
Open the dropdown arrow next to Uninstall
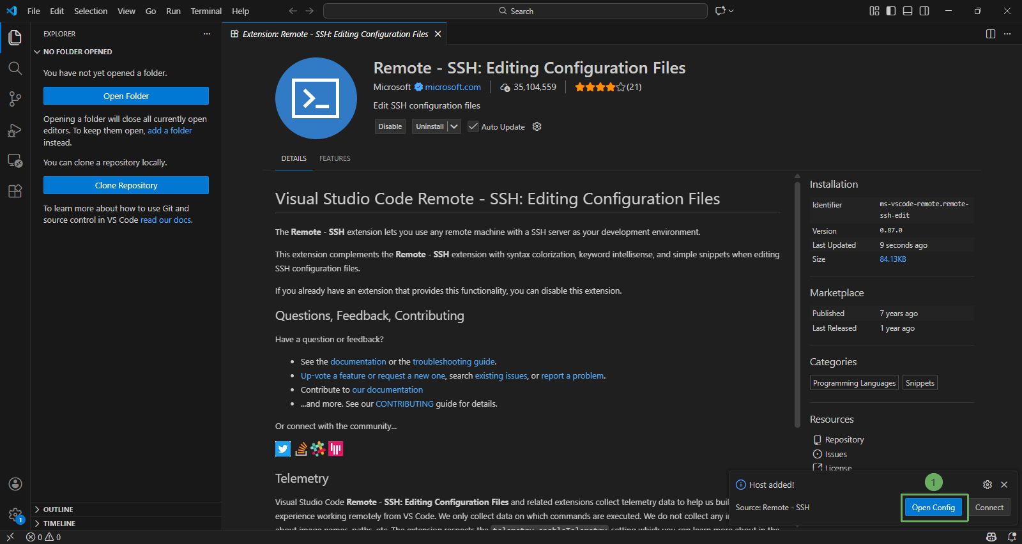click(454, 126)
